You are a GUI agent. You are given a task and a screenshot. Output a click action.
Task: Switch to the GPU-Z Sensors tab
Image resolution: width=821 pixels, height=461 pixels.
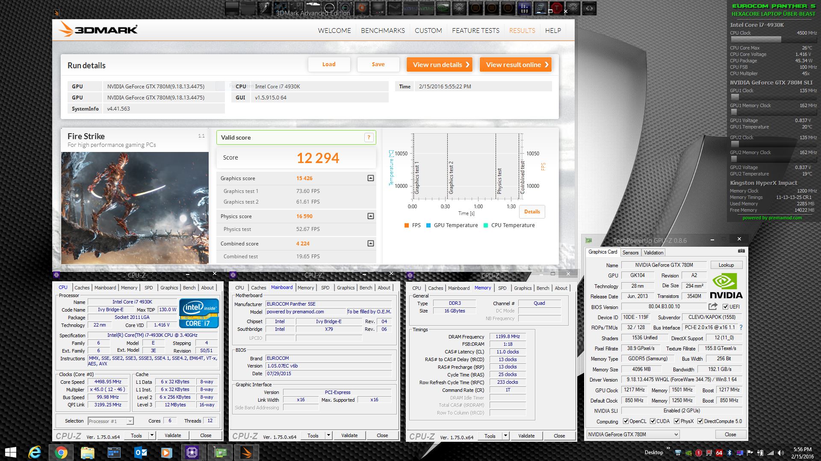(x=630, y=253)
